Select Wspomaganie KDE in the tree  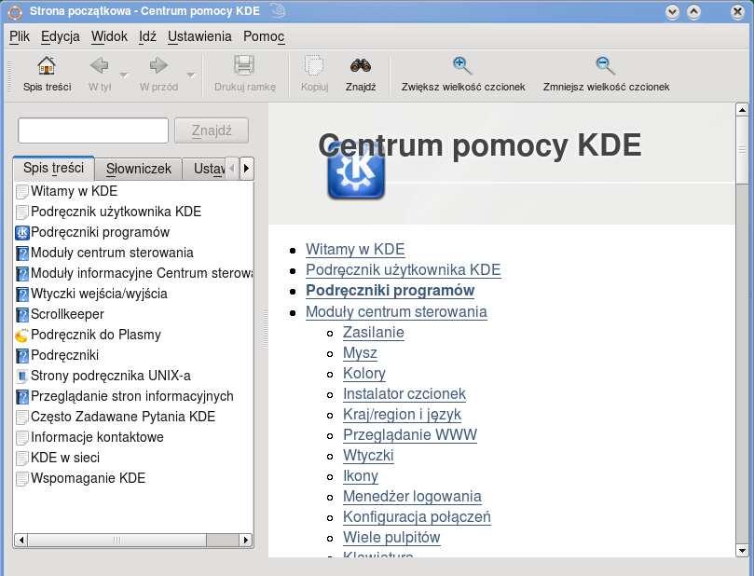(x=88, y=478)
